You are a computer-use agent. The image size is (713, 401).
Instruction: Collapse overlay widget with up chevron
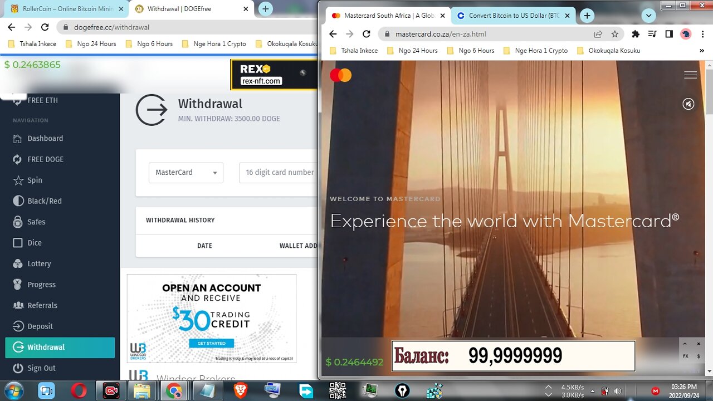point(685,344)
